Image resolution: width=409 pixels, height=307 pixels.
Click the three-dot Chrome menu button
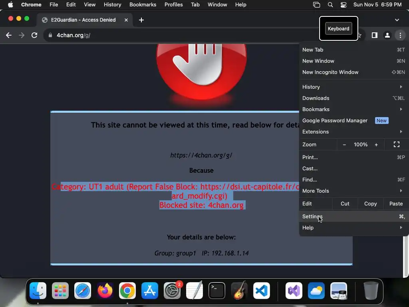coord(400,35)
